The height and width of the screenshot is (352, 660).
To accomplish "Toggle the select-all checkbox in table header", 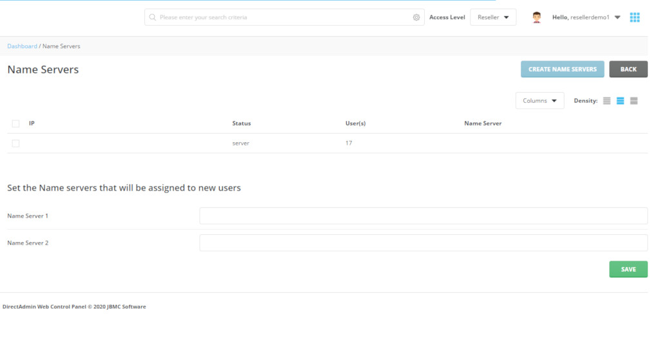I will (x=15, y=124).
